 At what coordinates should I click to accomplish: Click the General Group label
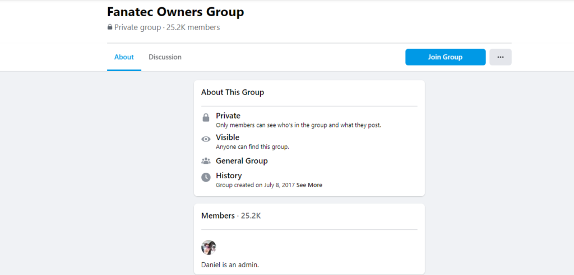click(242, 161)
